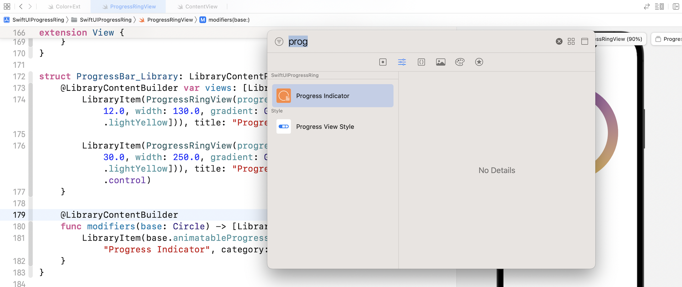The width and height of the screenshot is (682, 287).
Task: Show the Color palette library
Action: click(x=460, y=62)
